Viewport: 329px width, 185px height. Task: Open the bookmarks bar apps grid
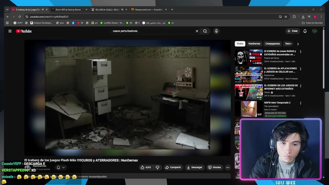click(7, 23)
